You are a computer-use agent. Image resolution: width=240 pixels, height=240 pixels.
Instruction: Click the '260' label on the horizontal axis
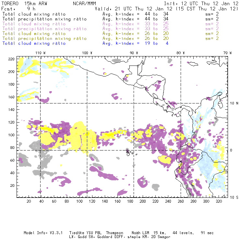pyautogui.click(x=181, y=201)
